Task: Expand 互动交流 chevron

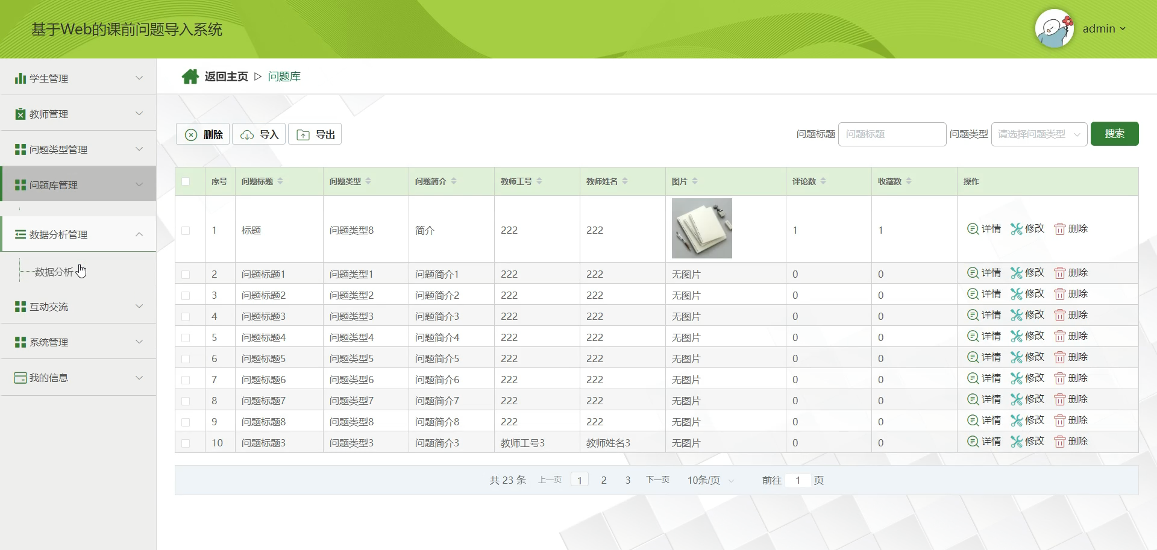Action: pos(139,306)
